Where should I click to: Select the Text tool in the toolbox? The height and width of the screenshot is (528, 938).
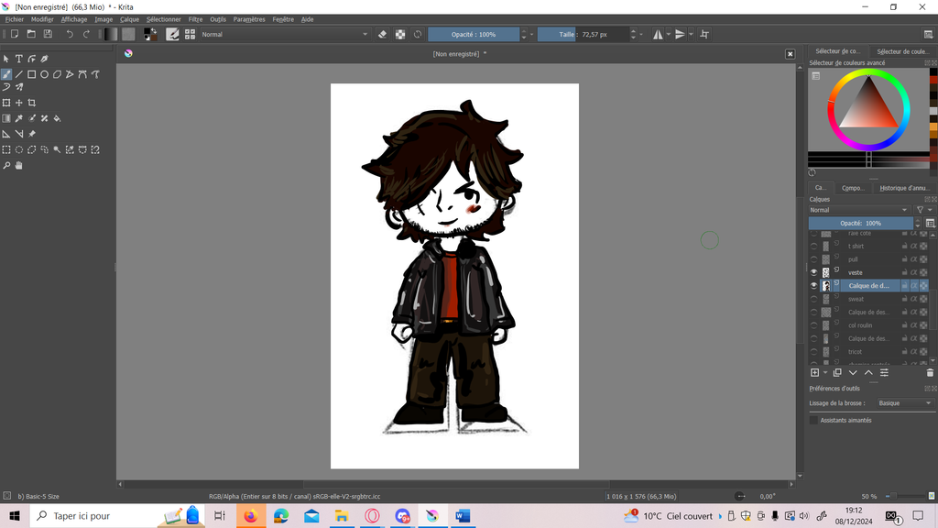pos(18,59)
